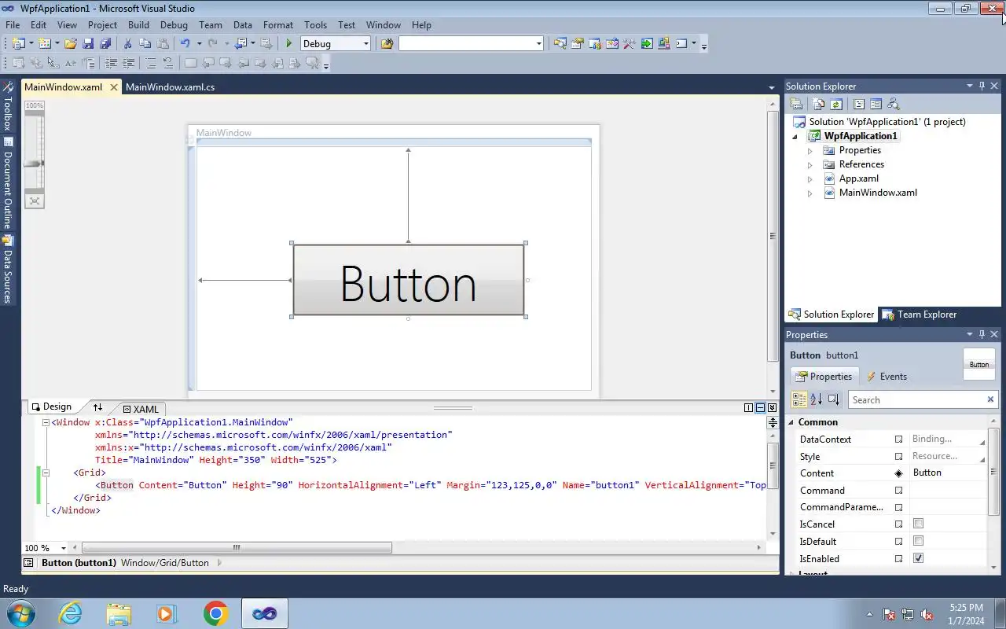Save the current file with floppy icon
The width and height of the screenshot is (1006, 629).
pyautogui.click(x=88, y=44)
